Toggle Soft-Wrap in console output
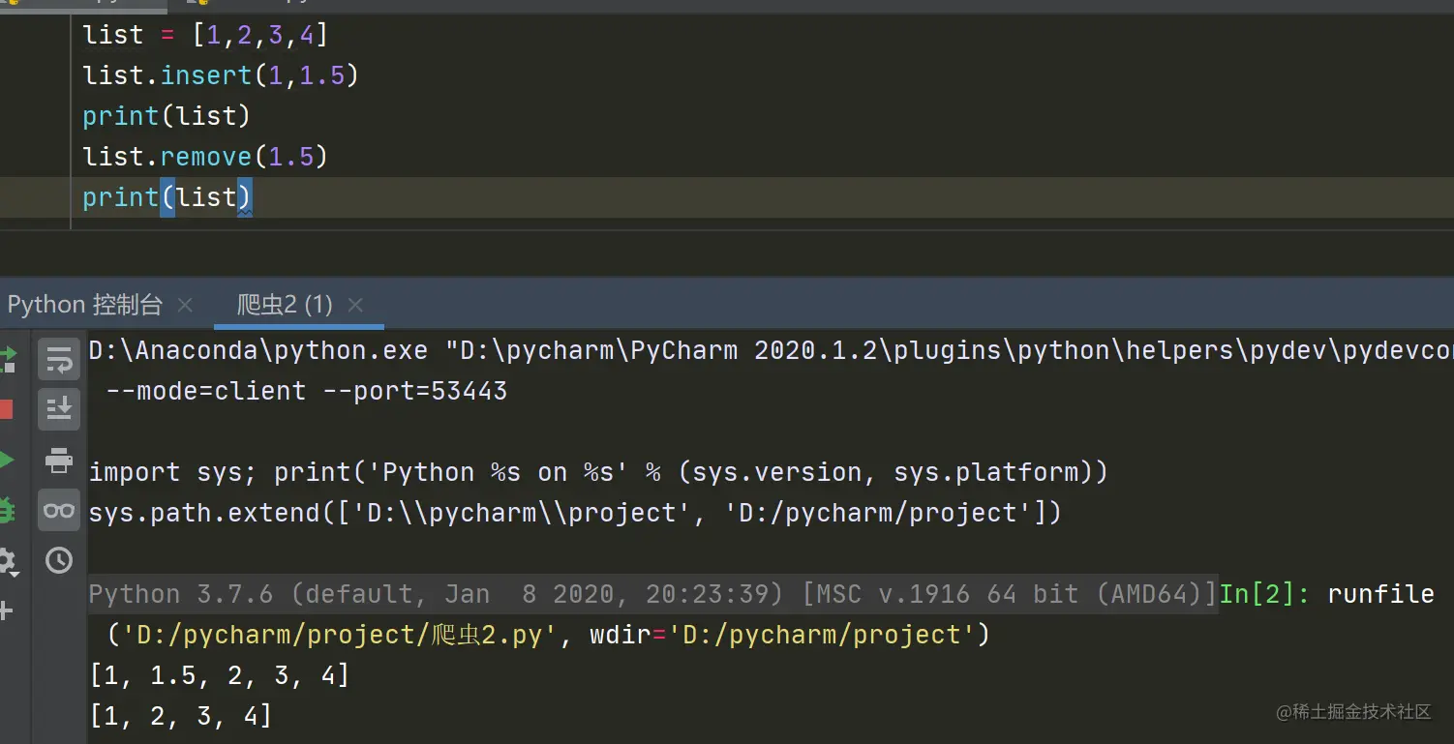Viewport: 1454px width, 744px height. point(59,360)
